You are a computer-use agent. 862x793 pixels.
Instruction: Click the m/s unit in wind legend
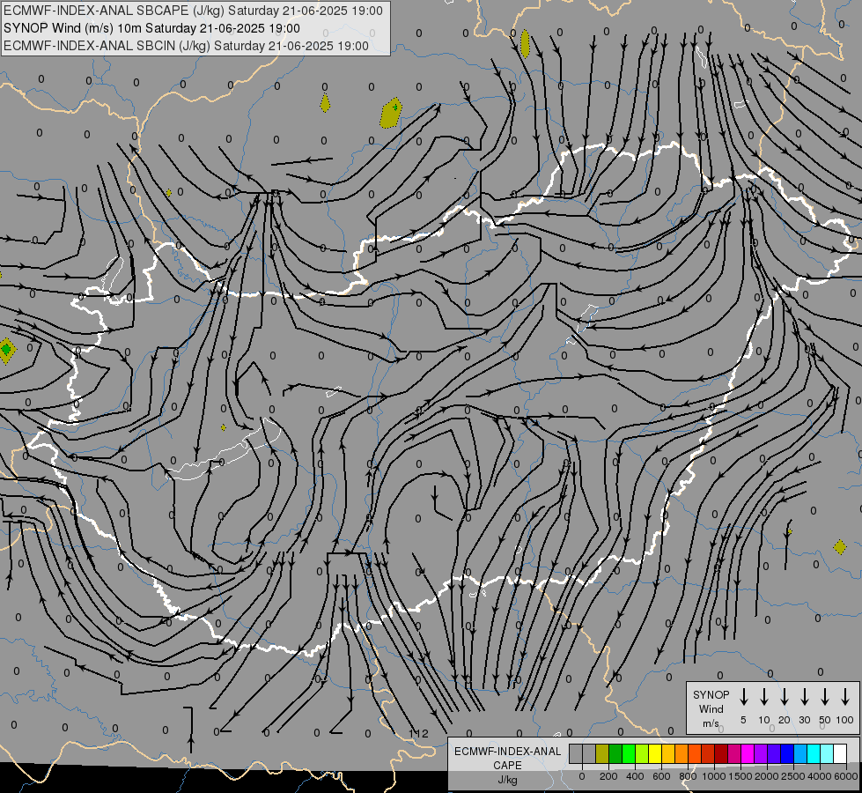pos(711,723)
